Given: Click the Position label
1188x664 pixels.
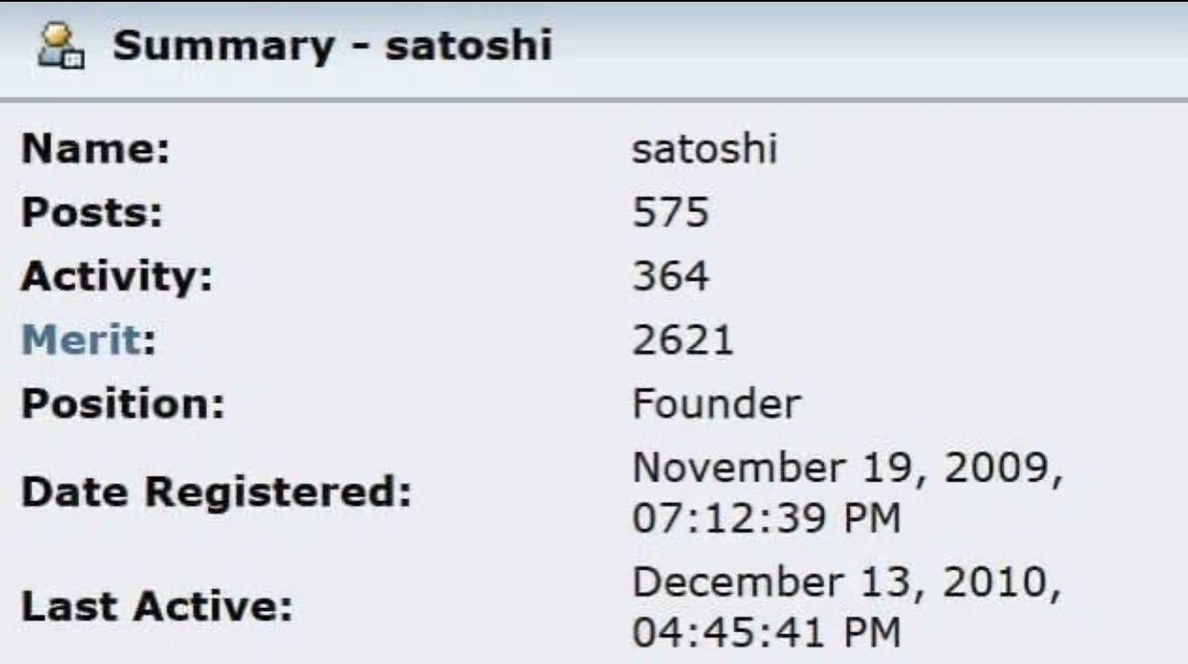Looking at the screenshot, I should pos(121,404).
